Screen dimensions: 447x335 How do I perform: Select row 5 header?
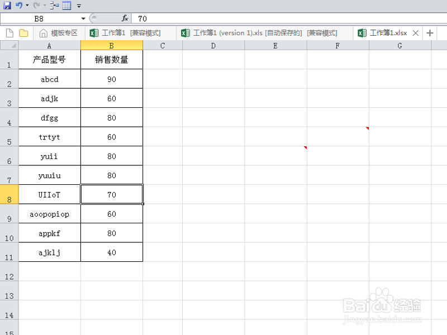coord(9,137)
